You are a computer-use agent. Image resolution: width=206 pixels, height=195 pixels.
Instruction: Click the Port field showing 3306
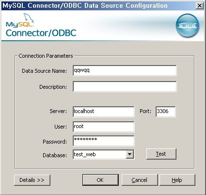(165, 112)
